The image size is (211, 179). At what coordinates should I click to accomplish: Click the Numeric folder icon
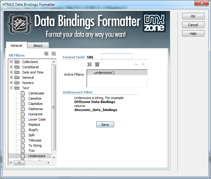pos(17,83)
